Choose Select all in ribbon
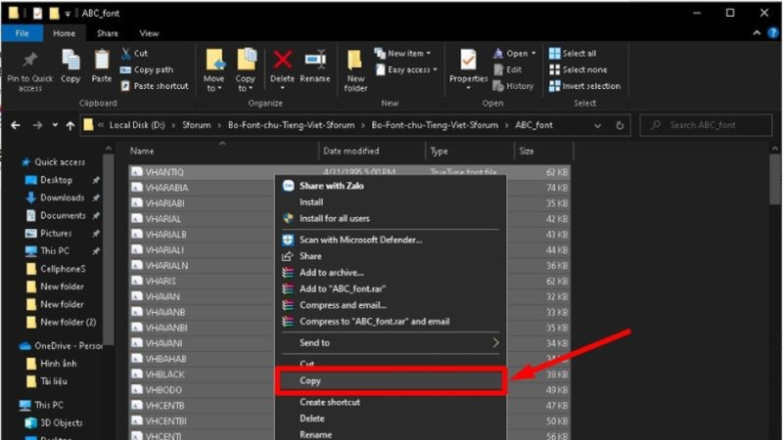 (578, 54)
